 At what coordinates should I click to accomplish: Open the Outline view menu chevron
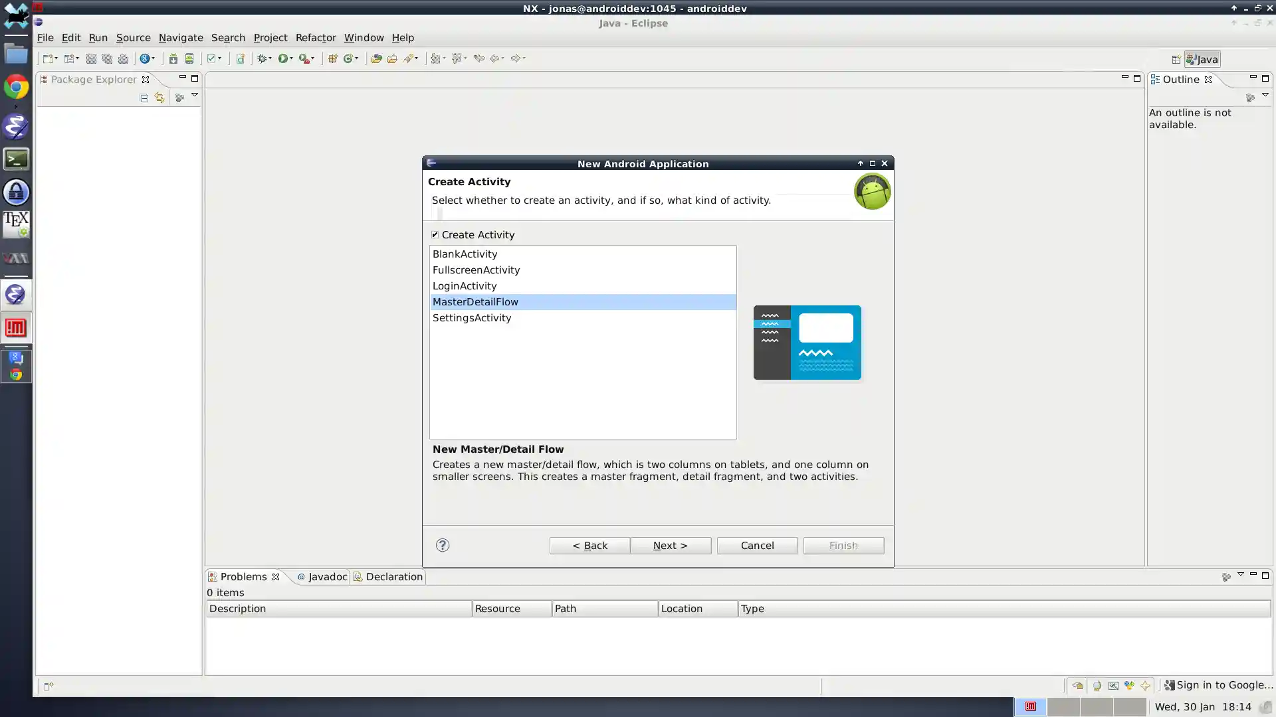tap(1266, 95)
